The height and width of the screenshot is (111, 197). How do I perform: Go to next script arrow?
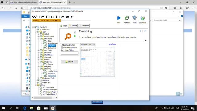click(x=145, y=31)
